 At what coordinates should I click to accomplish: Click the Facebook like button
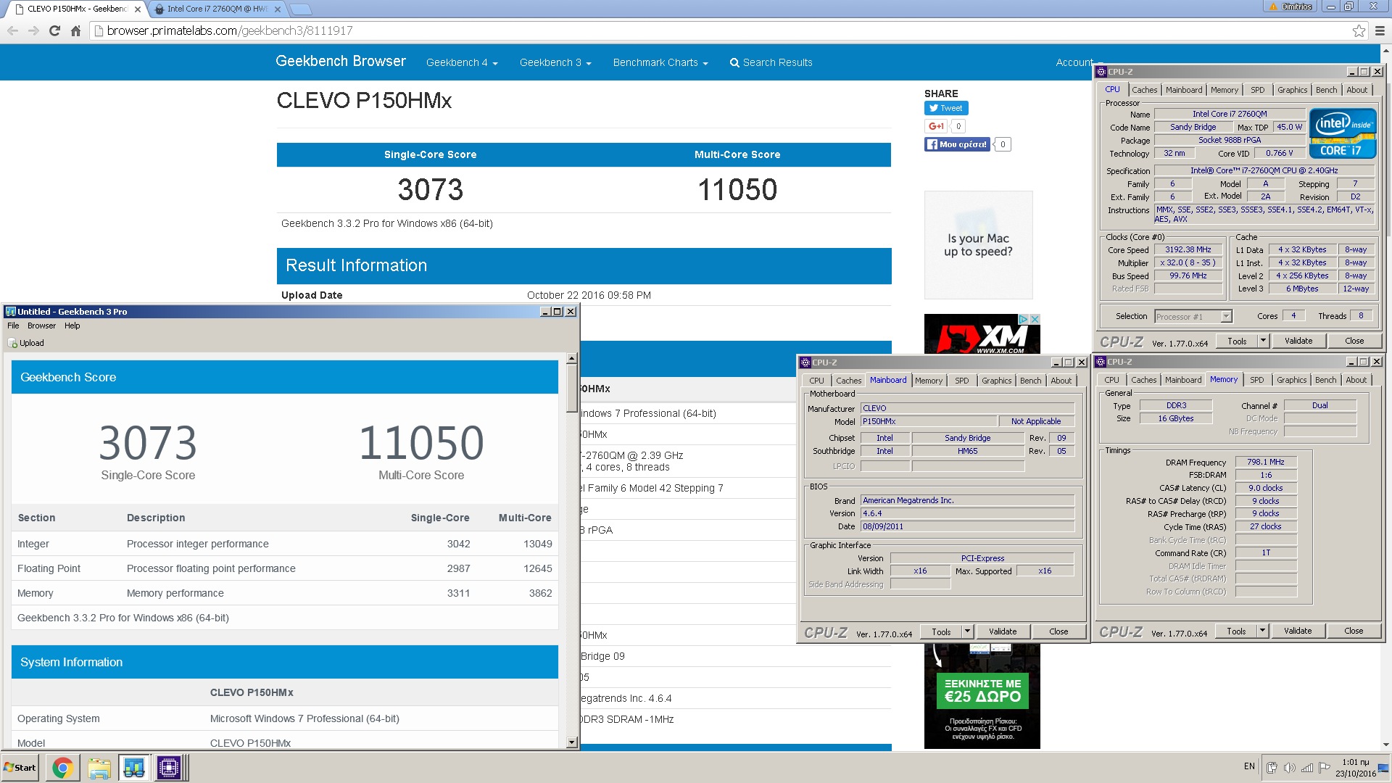pyautogui.click(x=957, y=144)
